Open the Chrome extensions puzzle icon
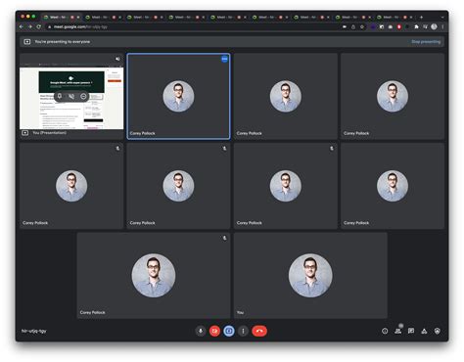This screenshot has height=362, width=464. pyautogui.click(x=416, y=26)
